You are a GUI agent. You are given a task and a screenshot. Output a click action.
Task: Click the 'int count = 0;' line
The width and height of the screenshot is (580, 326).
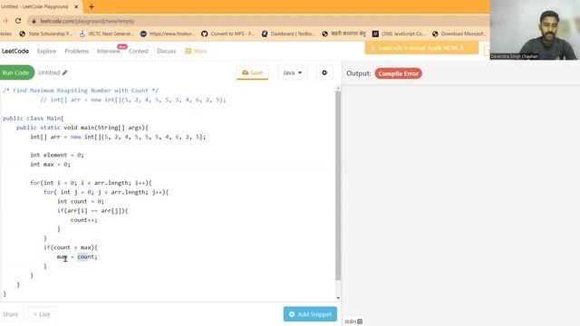[x=81, y=201]
